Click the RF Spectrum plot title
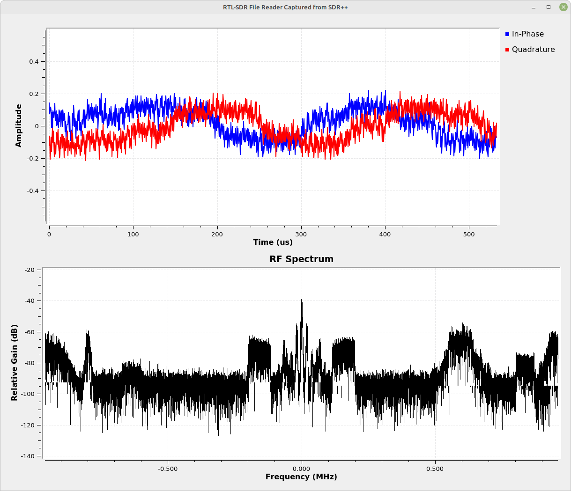 click(301, 259)
